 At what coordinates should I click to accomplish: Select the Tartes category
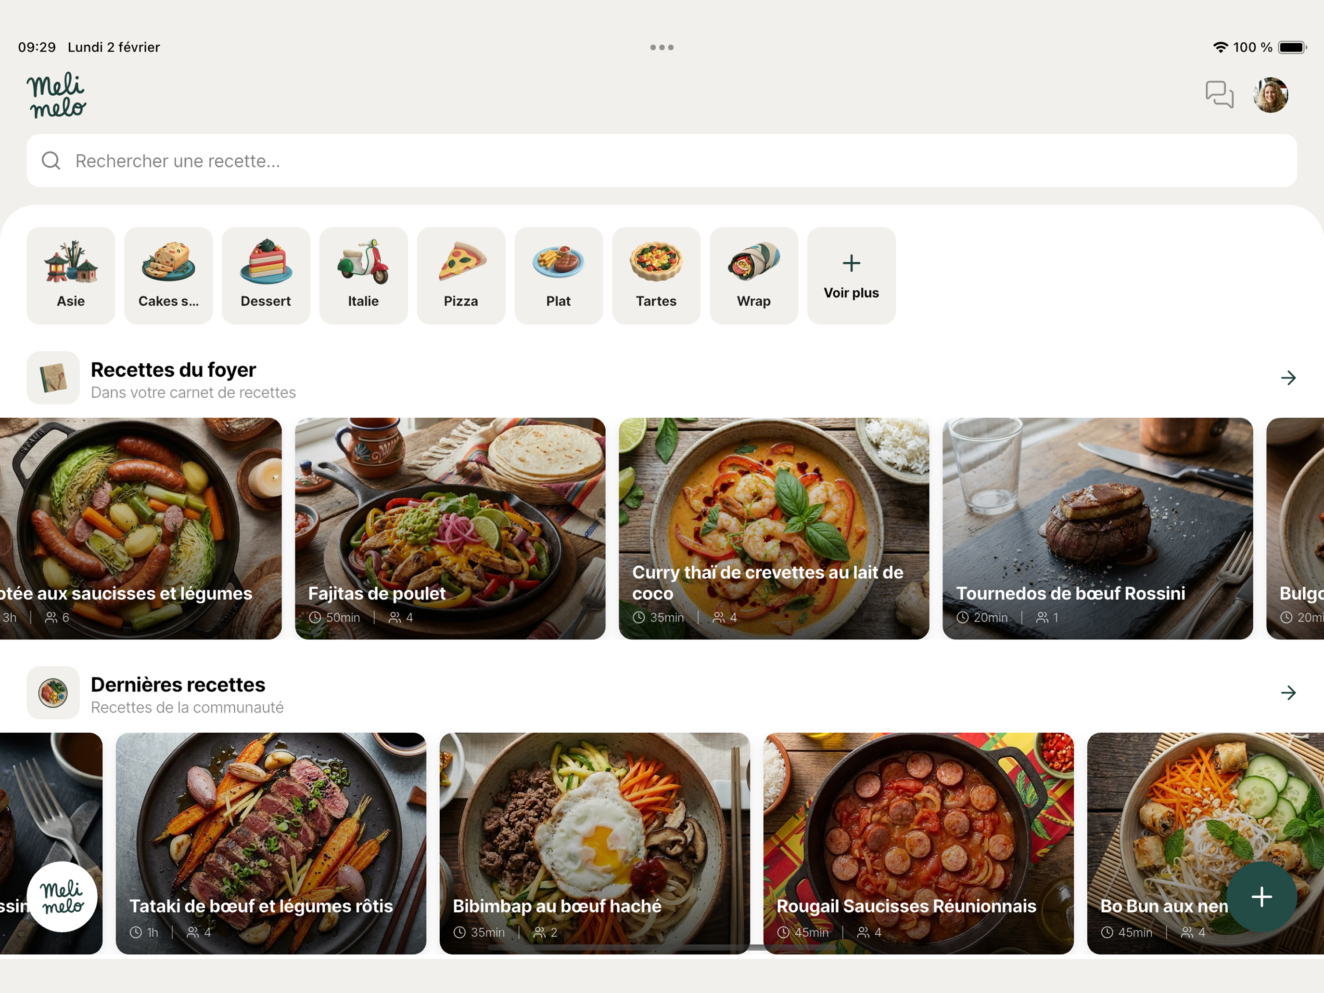pos(656,275)
